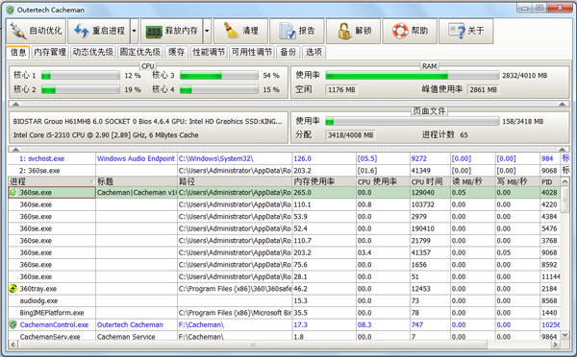Screen dimensions: 577x357
Task: Sort by the 进程 column header
Action: [x=52, y=181]
